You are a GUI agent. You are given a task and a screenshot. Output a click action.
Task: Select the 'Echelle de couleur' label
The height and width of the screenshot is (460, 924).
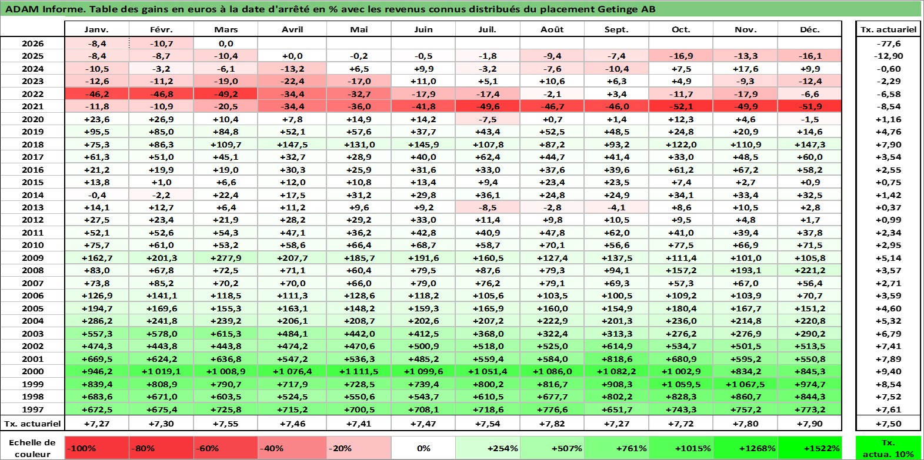point(32,448)
